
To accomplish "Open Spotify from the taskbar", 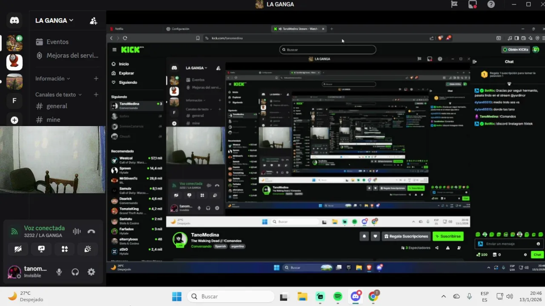I will click(x=338, y=296).
